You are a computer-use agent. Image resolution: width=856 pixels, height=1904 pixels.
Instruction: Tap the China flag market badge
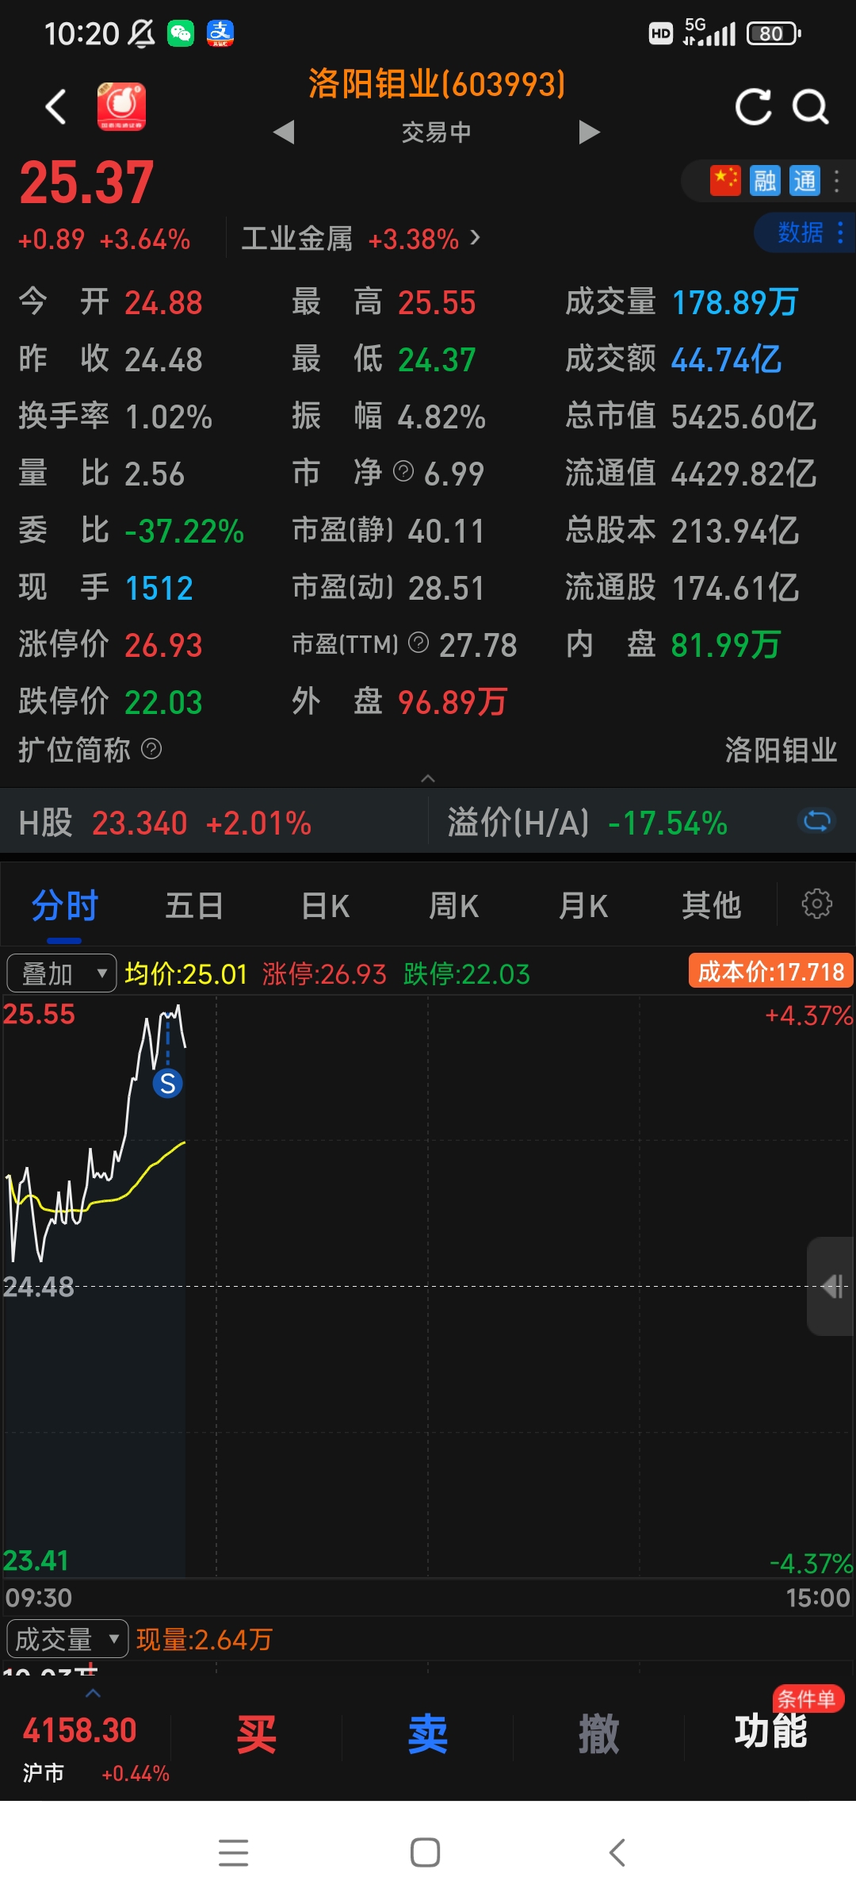[725, 181]
